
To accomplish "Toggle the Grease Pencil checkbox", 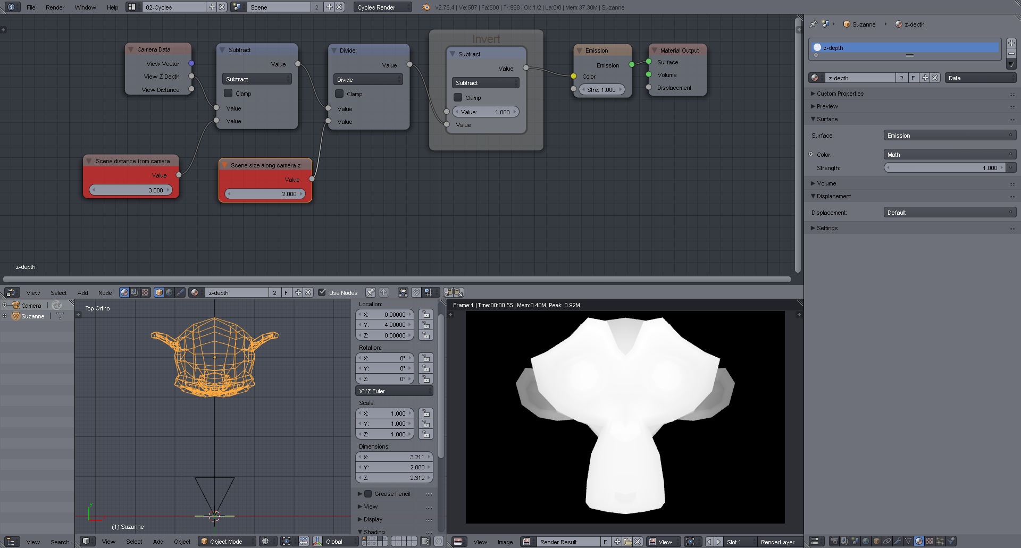I will 368,494.
